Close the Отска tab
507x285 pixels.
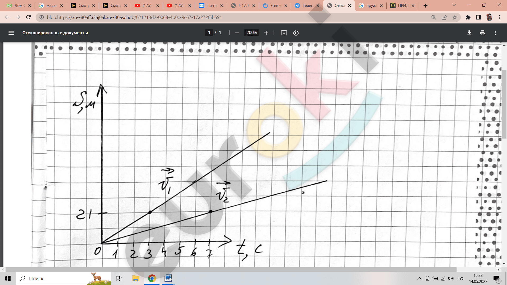[x=350, y=6]
